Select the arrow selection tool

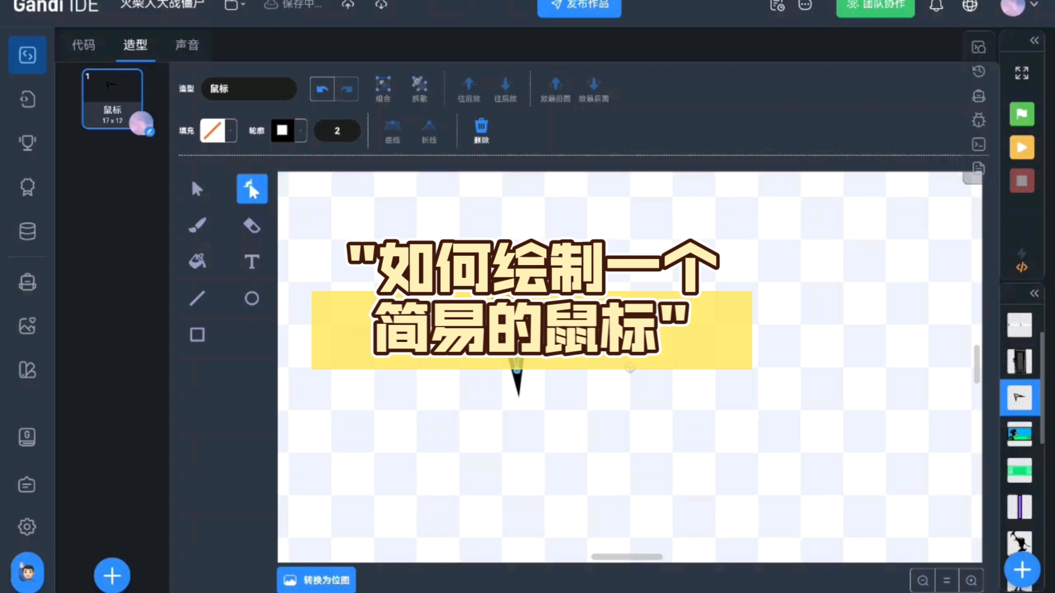[x=196, y=189]
